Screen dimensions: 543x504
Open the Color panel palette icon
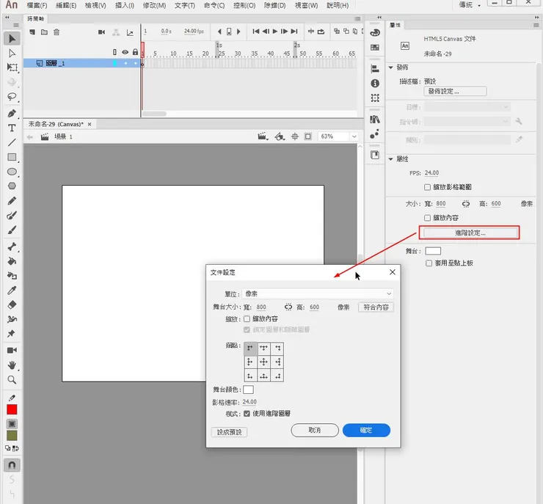pyautogui.click(x=375, y=33)
